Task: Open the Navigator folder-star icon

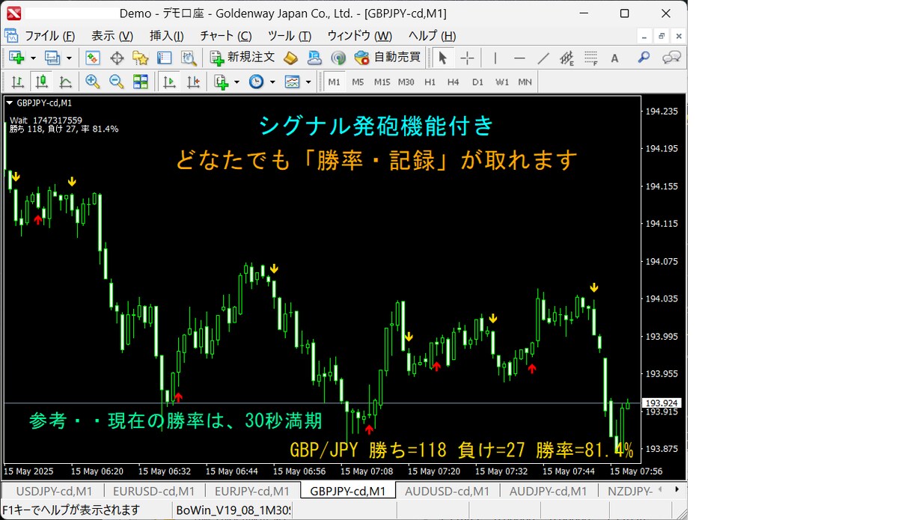Action: pyautogui.click(x=141, y=58)
